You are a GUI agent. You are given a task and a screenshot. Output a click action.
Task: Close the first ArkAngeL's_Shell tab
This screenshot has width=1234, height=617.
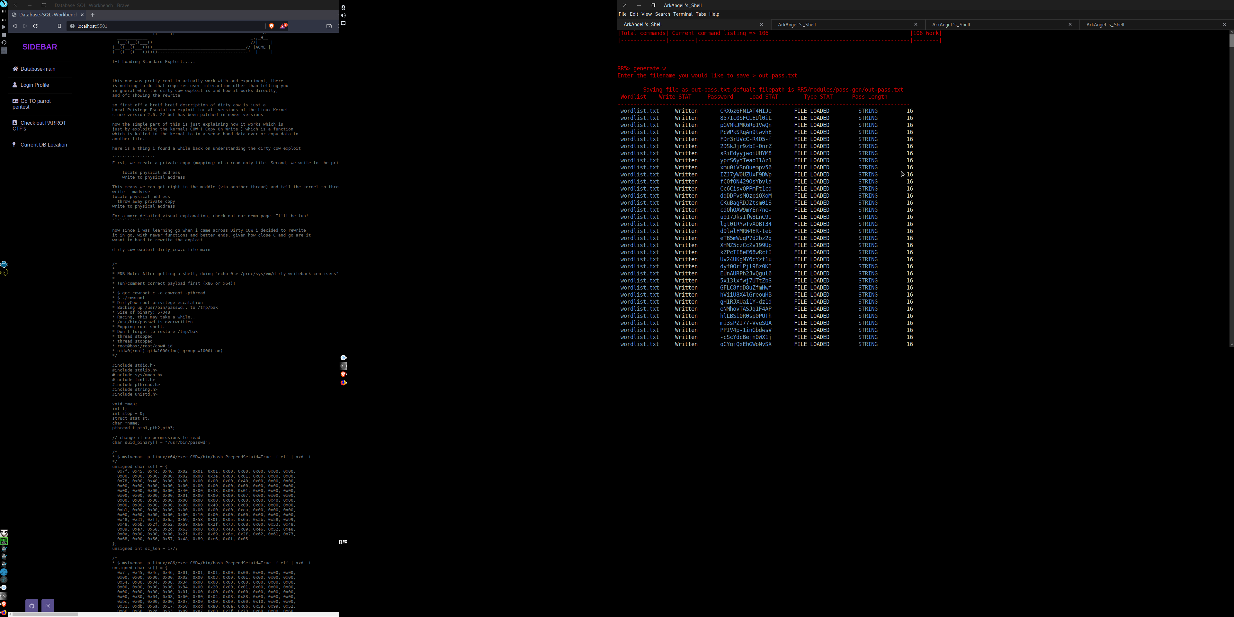(762, 24)
